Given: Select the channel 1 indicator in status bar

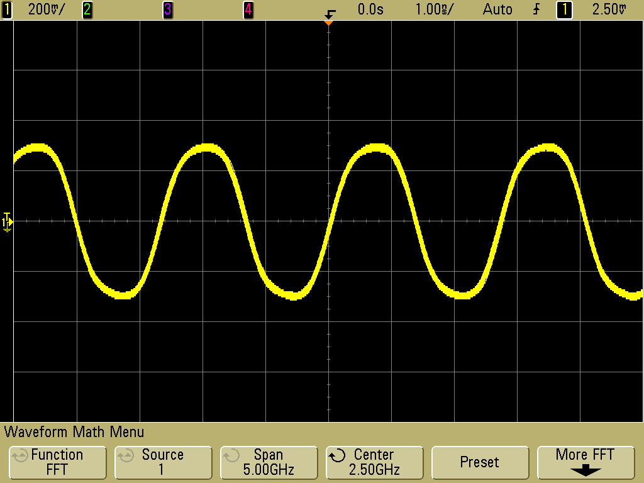Looking at the screenshot, I should coord(8,9).
